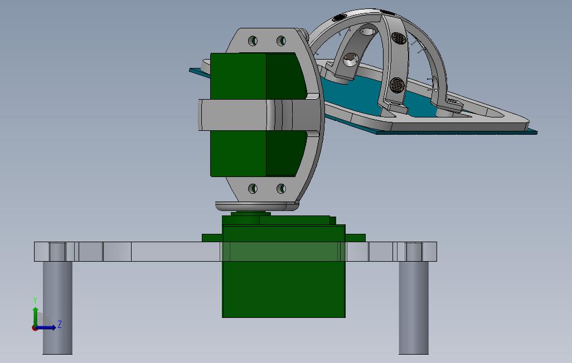Click the blue Z axis of the view triad
Image resolution: width=572 pixels, height=363 pixels.
click(47, 327)
